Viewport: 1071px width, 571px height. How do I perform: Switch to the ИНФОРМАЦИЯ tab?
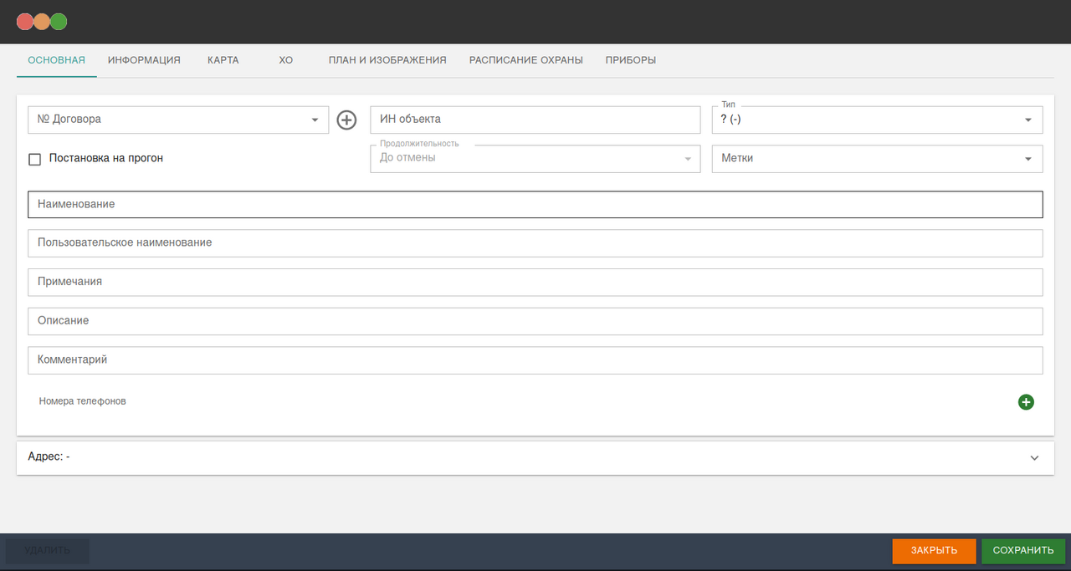144,60
